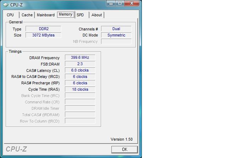This screenshot has height=158, width=227.
Task: Click the tRP 6 clocks value
Action: point(80,83)
